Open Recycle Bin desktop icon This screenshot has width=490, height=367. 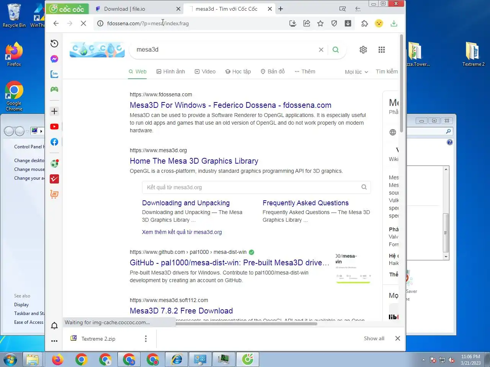tap(14, 15)
